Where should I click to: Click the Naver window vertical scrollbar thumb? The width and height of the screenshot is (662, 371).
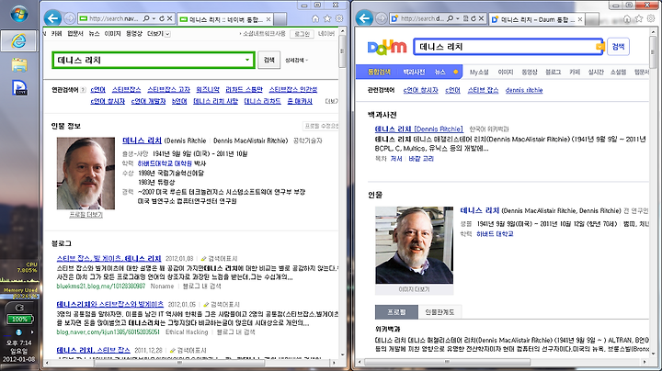click(x=342, y=51)
